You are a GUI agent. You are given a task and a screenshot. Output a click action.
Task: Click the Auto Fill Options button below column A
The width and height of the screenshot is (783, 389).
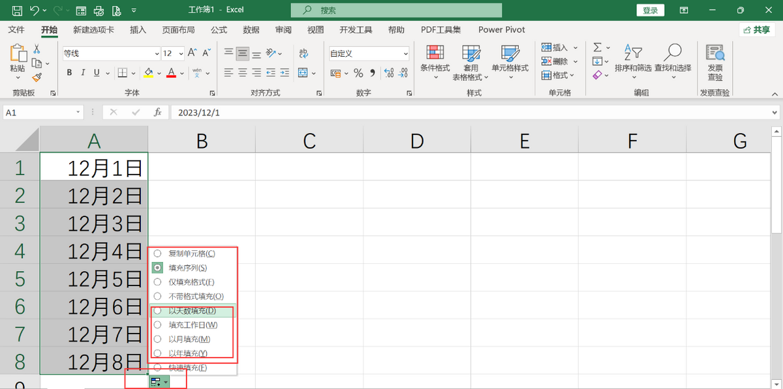coord(159,382)
